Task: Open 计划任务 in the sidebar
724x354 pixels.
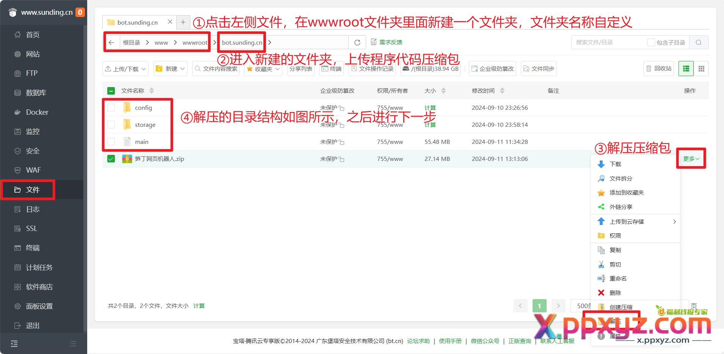Action: tap(39, 267)
